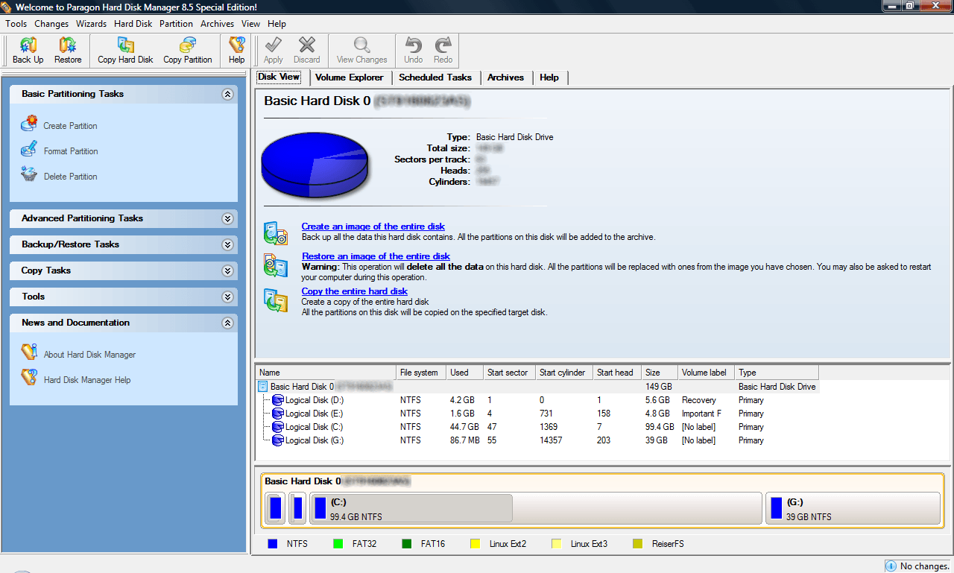Choose Format Partition in the sidebar
This screenshot has width=954, height=573.
[71, 151]
